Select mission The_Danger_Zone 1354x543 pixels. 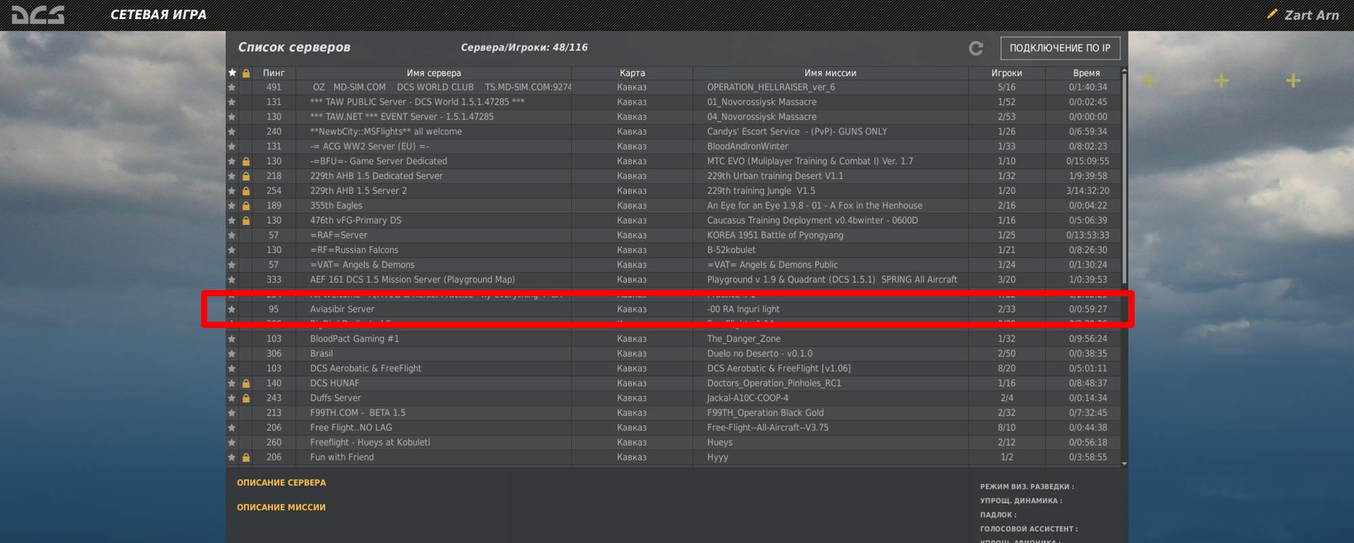[x=744, y=339]
